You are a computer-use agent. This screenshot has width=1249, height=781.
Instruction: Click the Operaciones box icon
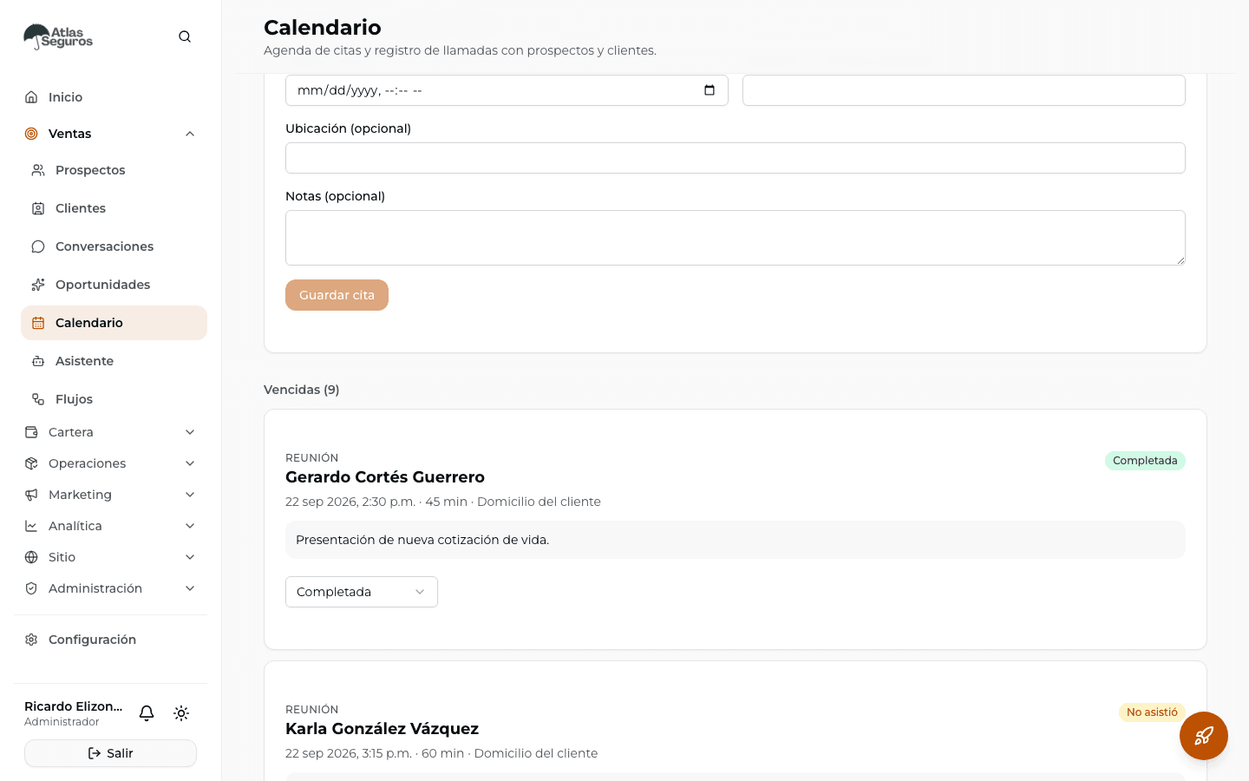(x=31, y=463)
